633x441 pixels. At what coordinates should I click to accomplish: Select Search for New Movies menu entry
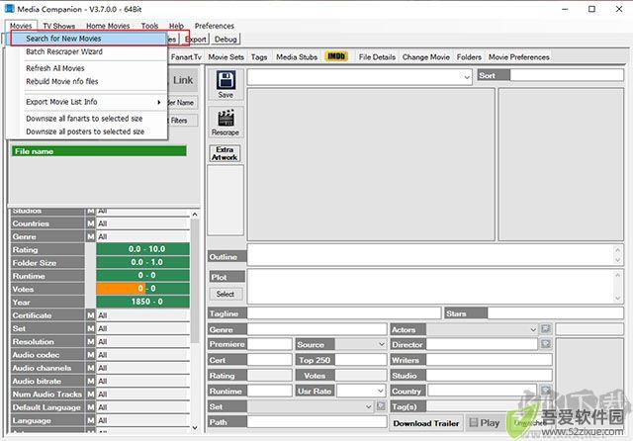88,39
